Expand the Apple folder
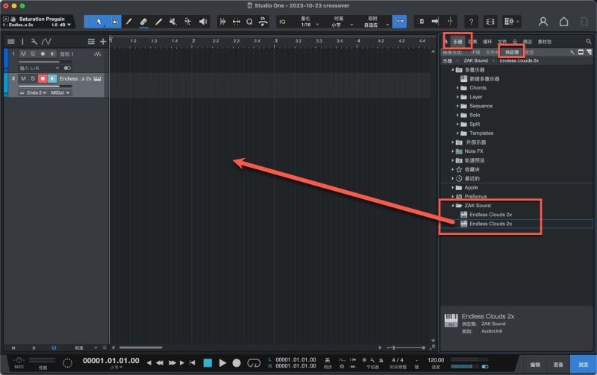 (453, 188)
